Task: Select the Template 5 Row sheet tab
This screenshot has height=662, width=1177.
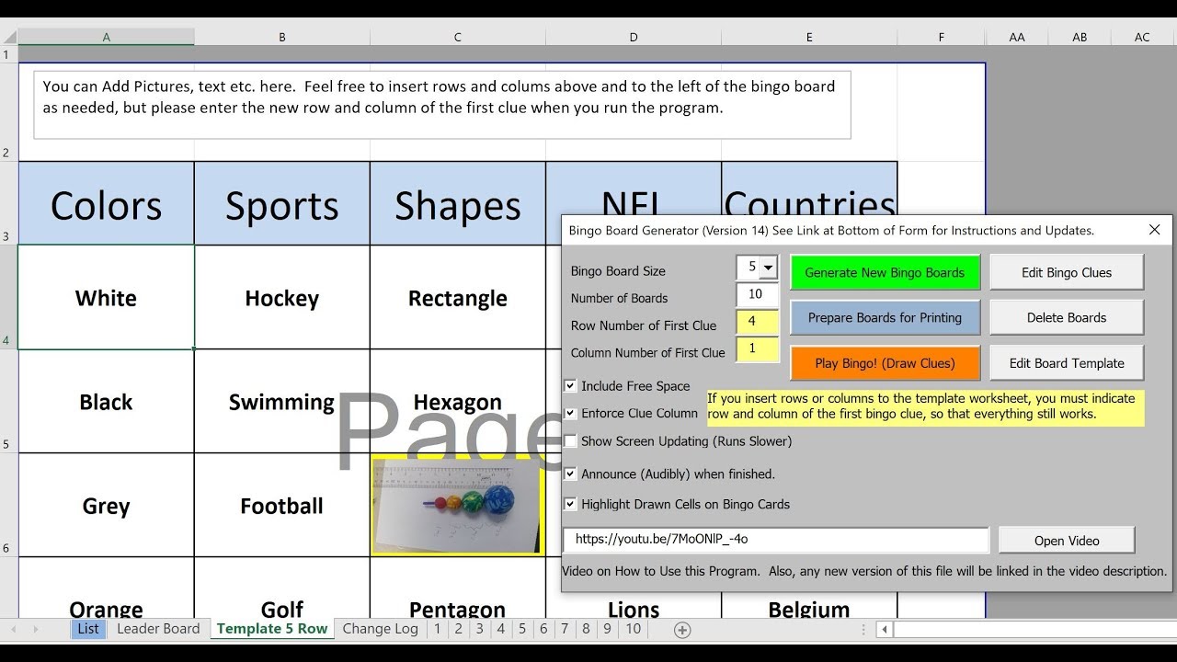Action: (272, 629)
